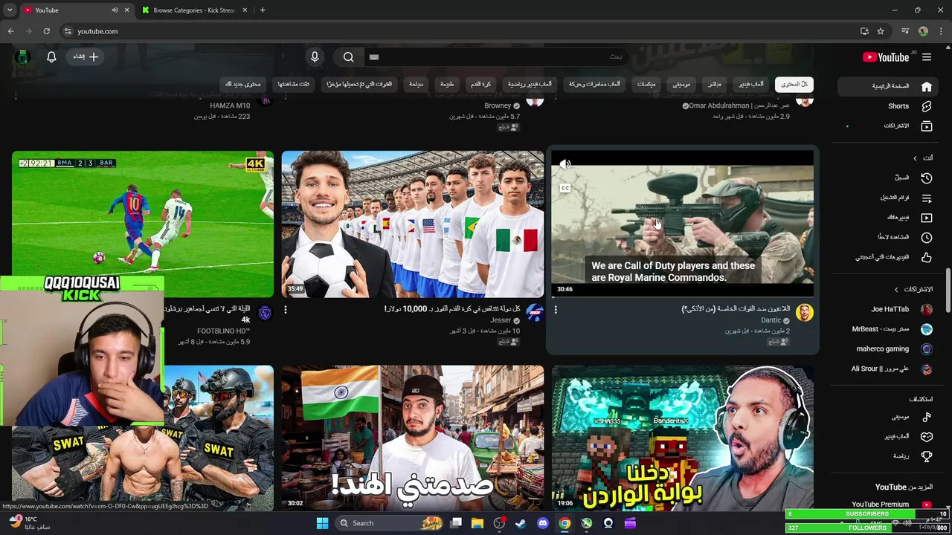The height and width of the screenshot is (535, 952).
Task: Click Dantic channel avatar
Action: tap(804, 312)
